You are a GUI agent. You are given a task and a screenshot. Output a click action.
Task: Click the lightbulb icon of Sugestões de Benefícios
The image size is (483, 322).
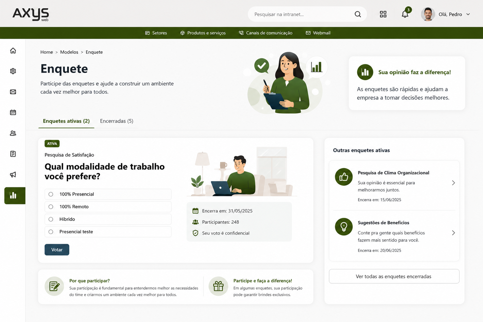344,227
